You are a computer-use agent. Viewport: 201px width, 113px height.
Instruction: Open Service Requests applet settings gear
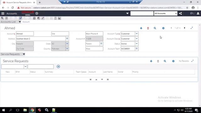173,61
